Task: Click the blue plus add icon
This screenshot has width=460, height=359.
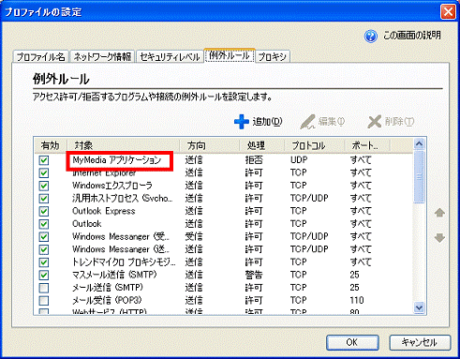Action: click(x=242, y=122)
